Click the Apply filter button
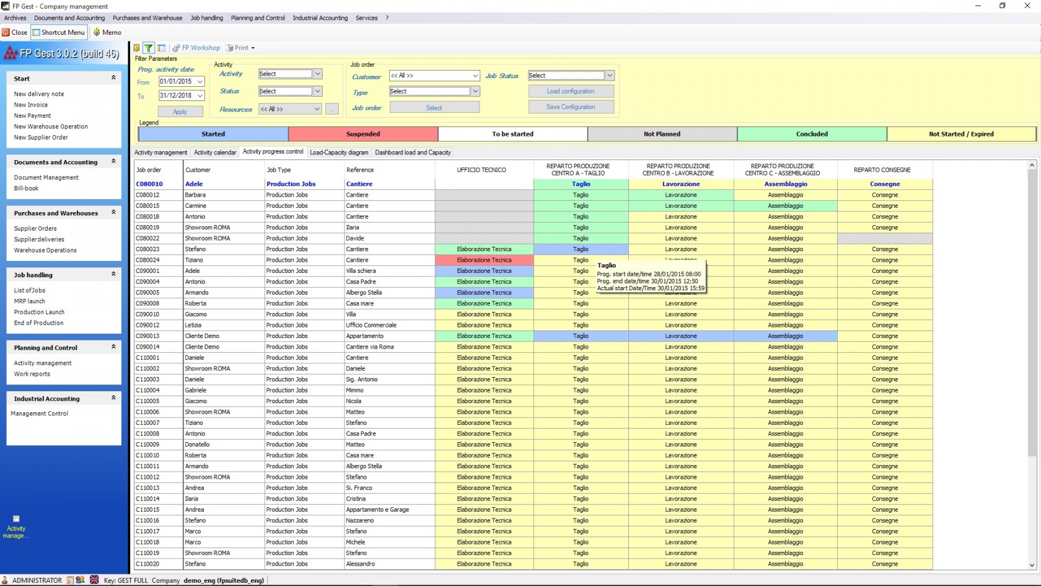 [180, 112]
